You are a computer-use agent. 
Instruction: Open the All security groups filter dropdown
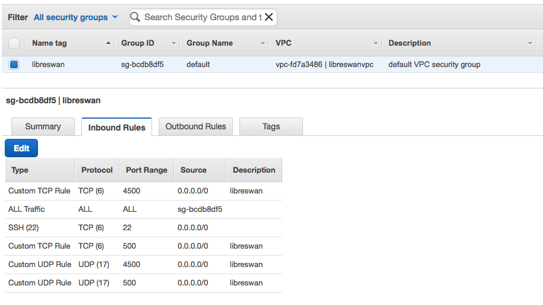(x=75, y=17)
